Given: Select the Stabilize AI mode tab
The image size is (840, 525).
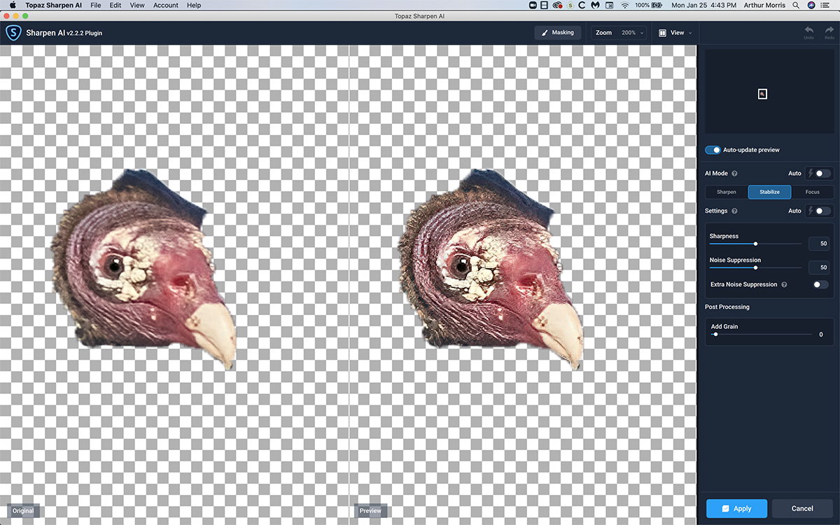Looking at the screenshot, I should 769,192.
